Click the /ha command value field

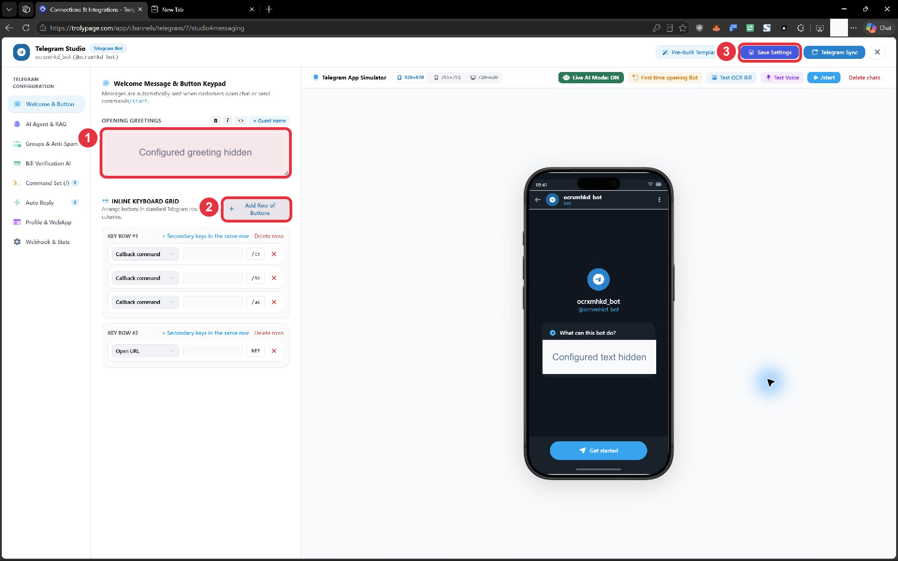tap(255, 278)
